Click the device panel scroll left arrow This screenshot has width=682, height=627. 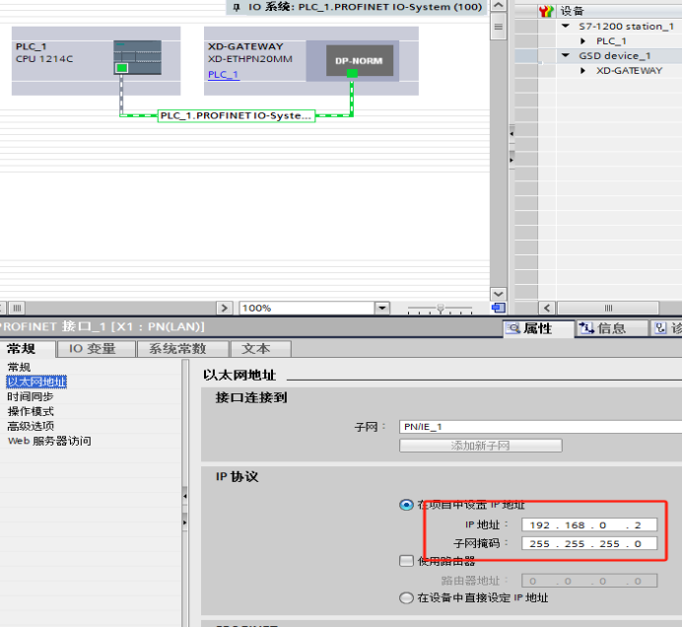[x=547, y=308]
